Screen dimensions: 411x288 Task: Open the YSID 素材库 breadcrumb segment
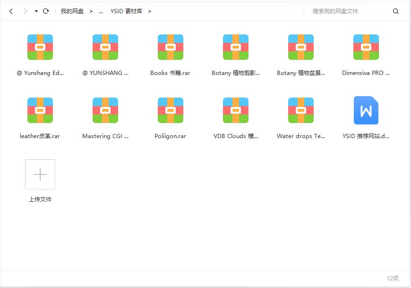click(x=126, y=11)
